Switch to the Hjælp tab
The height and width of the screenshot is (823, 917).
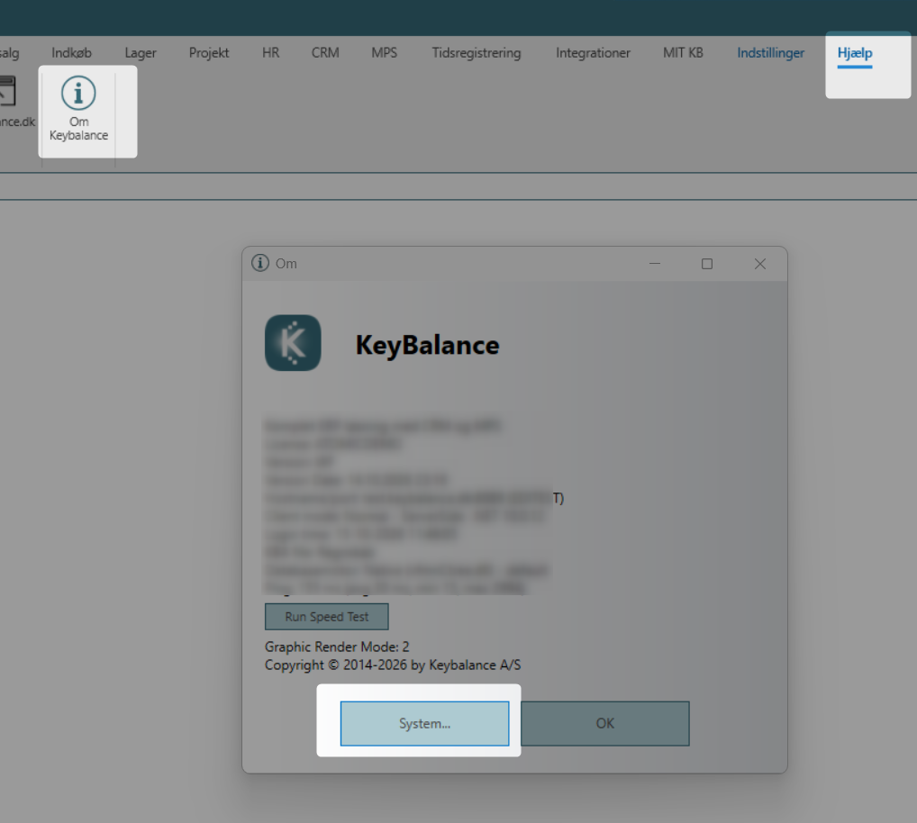pyautogui.click(x=855, y=53)
